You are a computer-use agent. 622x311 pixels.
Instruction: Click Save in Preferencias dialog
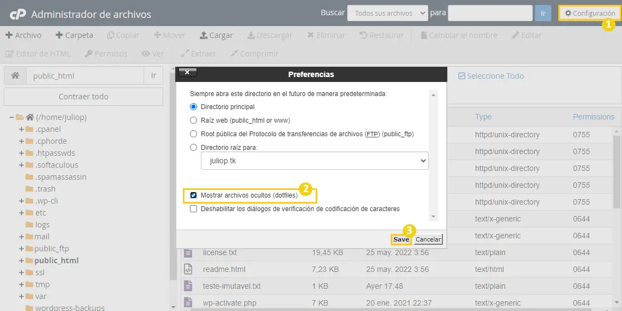point(401,239)
